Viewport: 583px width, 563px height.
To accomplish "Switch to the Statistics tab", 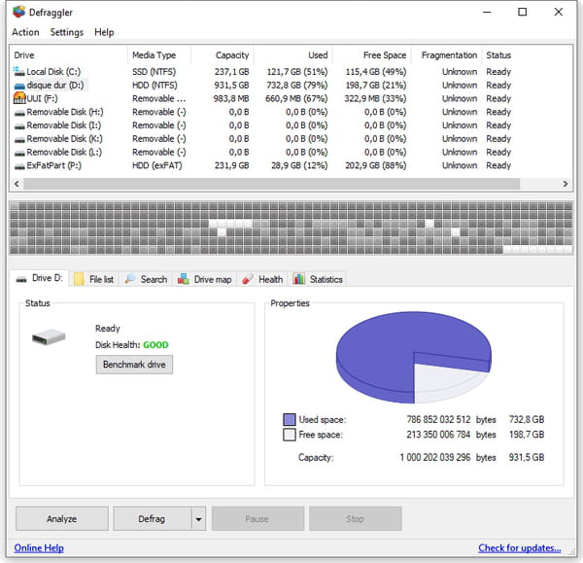I will pos(318,279).
